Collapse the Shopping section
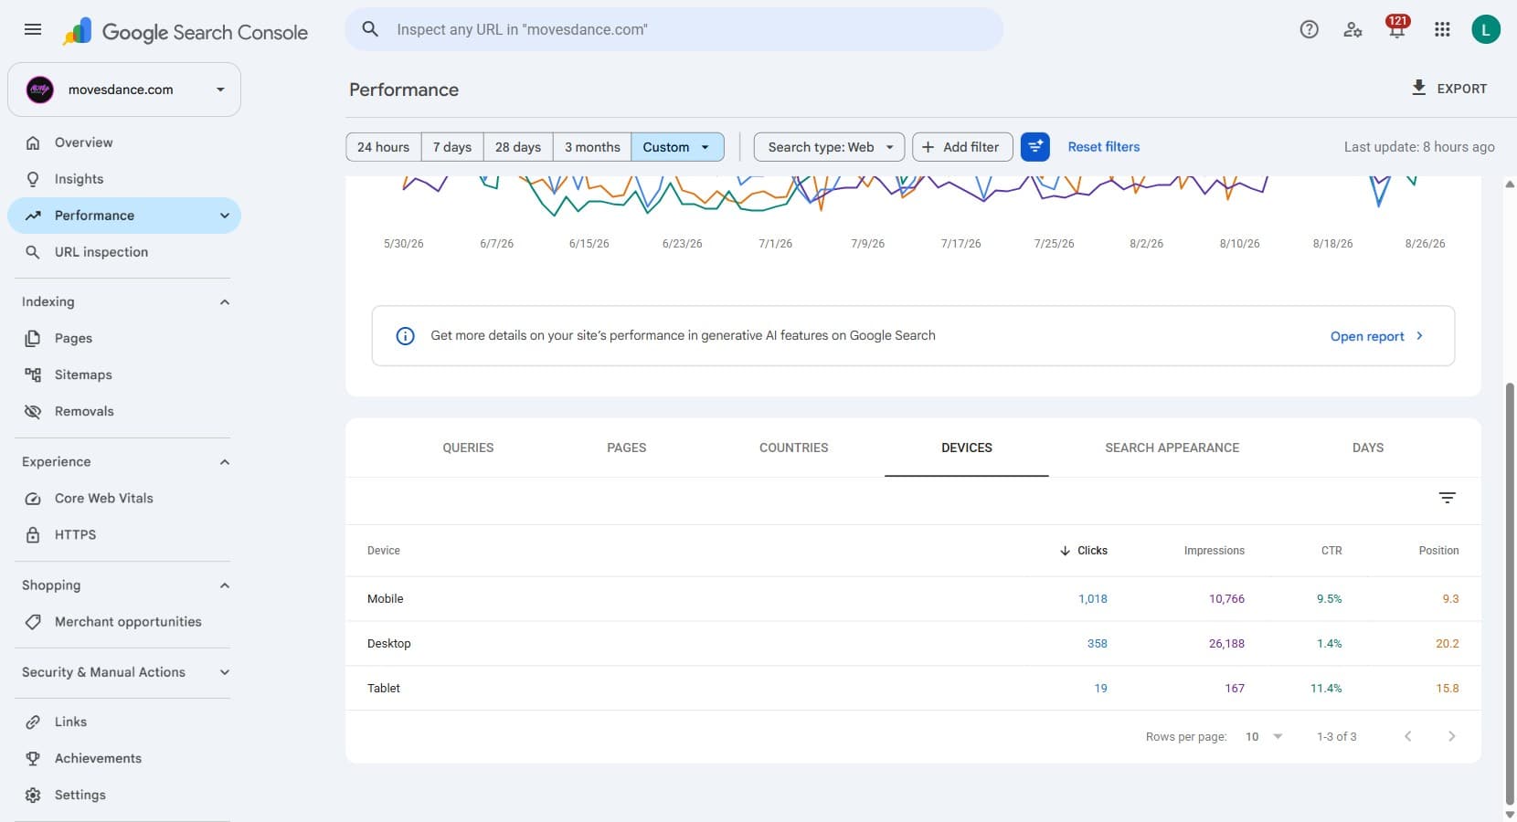1517x822 pixels. (225, 585)
